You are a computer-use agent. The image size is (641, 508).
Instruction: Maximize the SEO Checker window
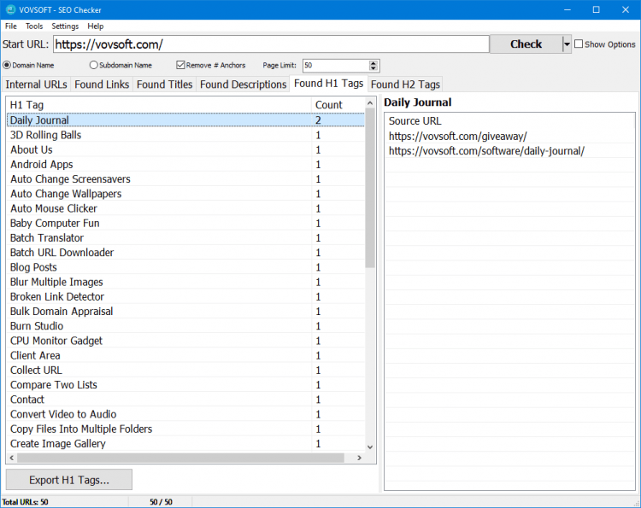(596, 9)
